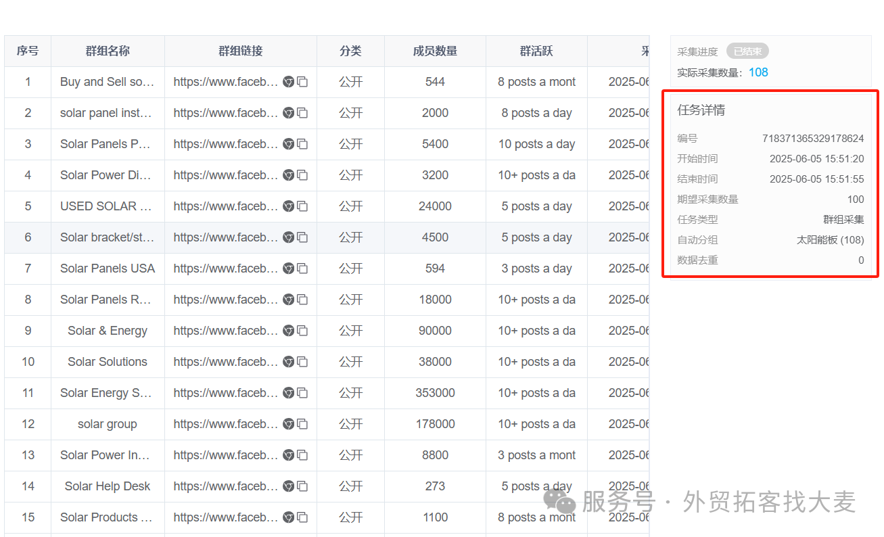The image size is (884, 537).
Task: Copy the Solar Power In… group link
Action: coord(302,455)
